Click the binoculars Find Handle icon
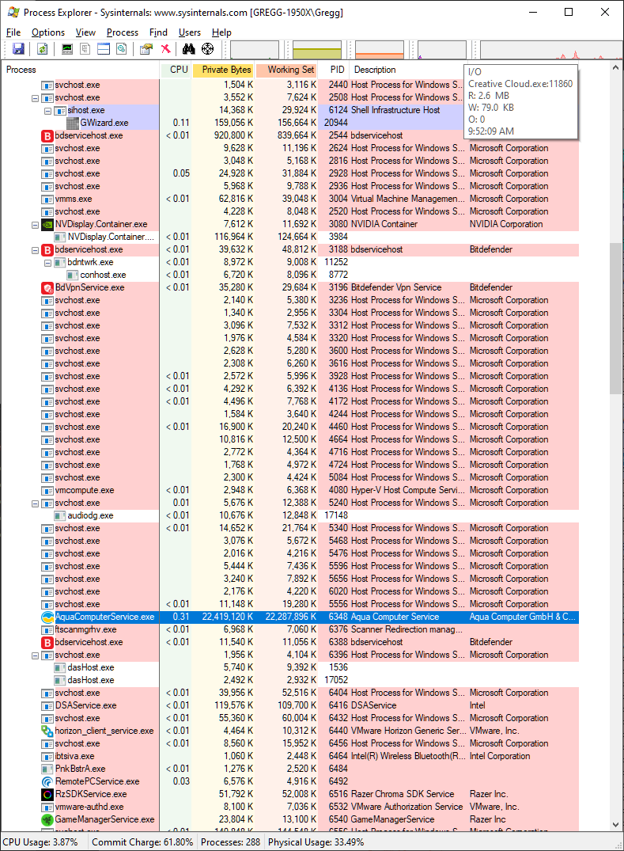 [189, 49]
